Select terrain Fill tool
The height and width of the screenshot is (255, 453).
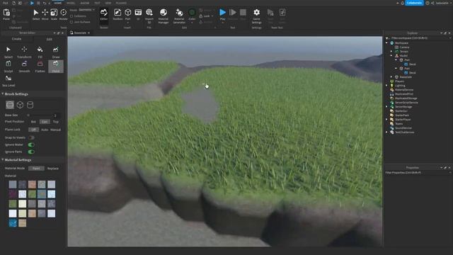[x=40, y=52]
